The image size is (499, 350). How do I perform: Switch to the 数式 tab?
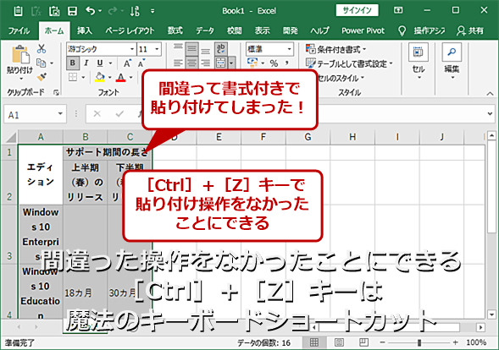click(x=175, y=30)
